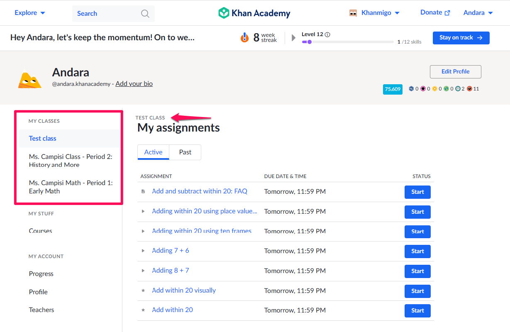The image size is (510, 332).
Task: Open Adding within 20 using ten frames
Action: 202,231
